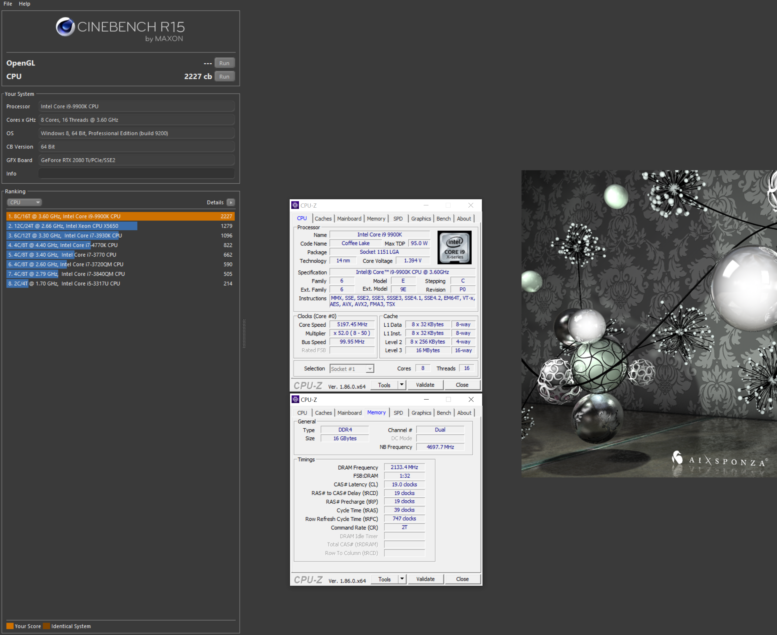The image size is (777, 635).
Task: Click the DRAM Frequency value 2133.4 MHz
Action: coord(404,467)
